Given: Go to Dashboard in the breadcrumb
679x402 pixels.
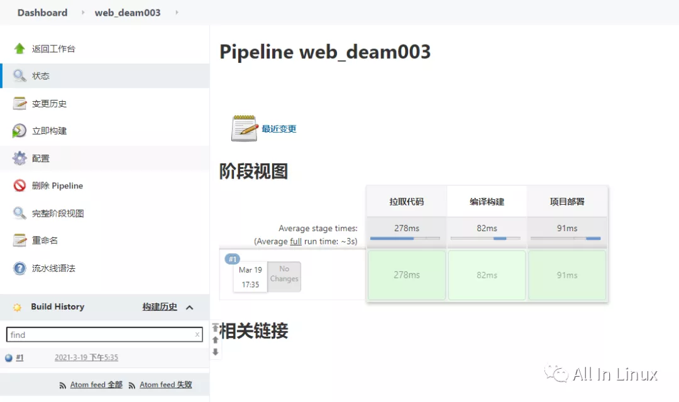Looking at the screenshot, I should (41, 12).
